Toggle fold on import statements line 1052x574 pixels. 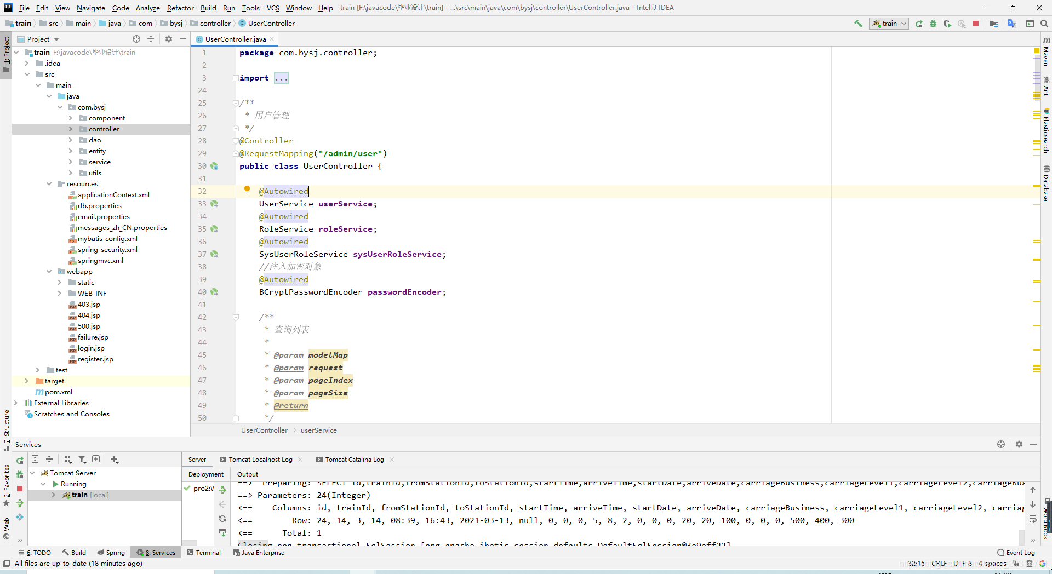(236, 78)
